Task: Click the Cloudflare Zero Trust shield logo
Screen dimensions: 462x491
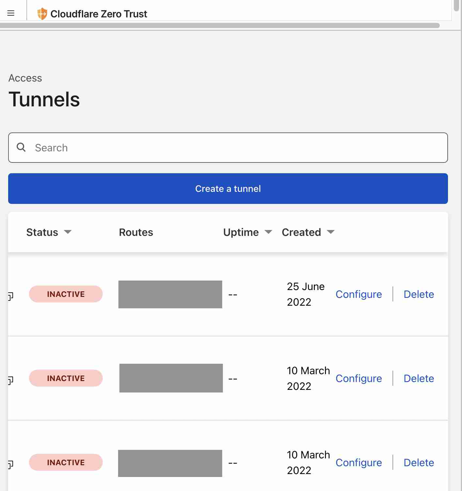Action: coord(42,14)
